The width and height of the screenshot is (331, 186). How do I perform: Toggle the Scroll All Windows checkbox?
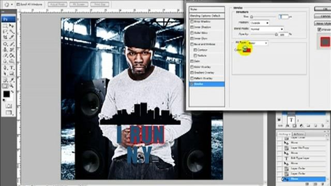(18, 4)
